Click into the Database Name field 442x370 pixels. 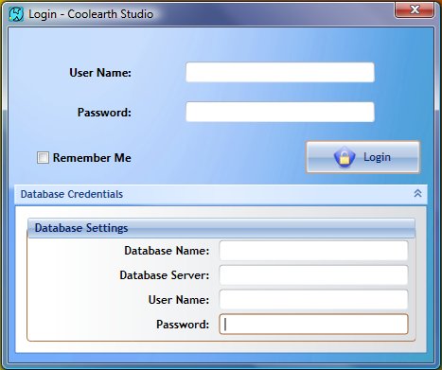pos(313,251)
